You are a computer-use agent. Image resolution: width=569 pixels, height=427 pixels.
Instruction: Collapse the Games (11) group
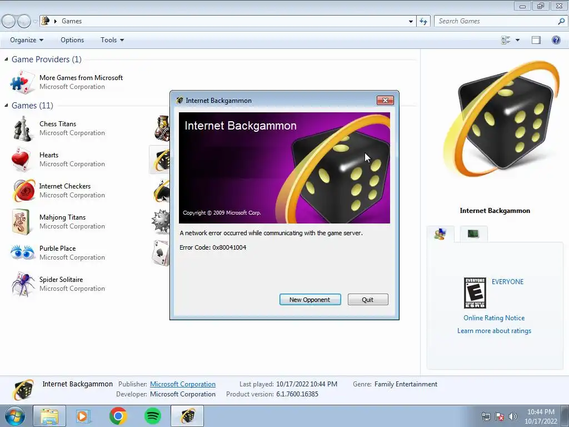pos(6,105)
